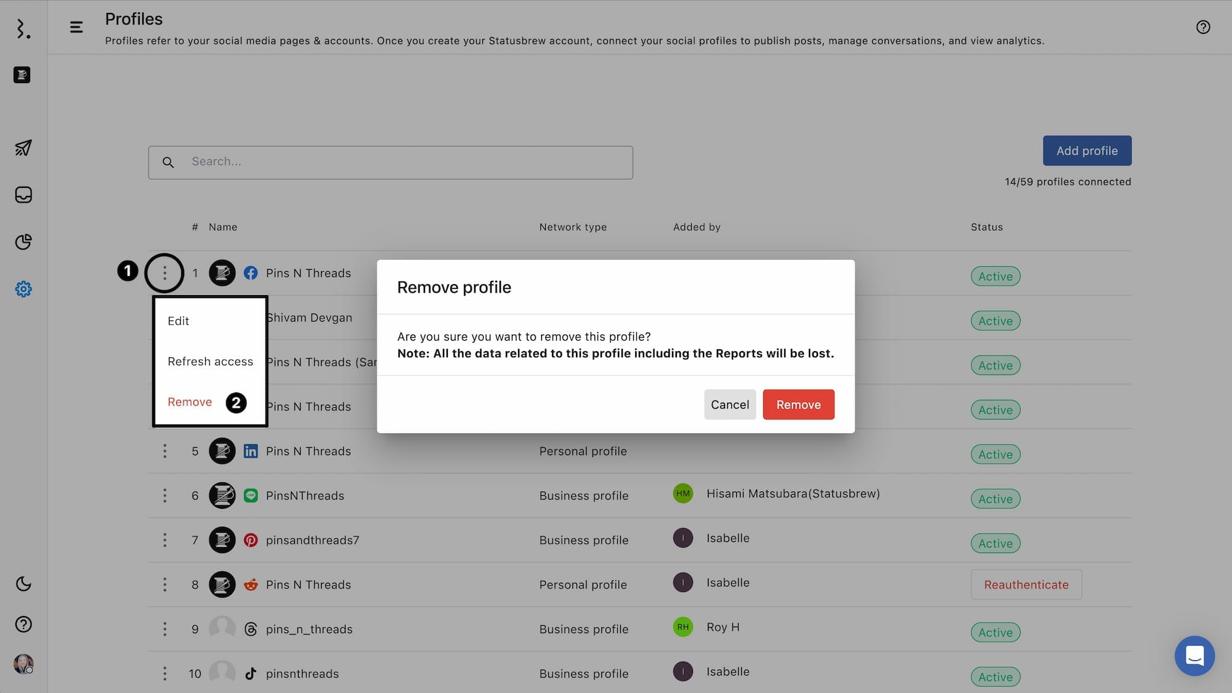This screenshot has height=693, width=1232.
Task: Open the chat support bubble icon
Action: coord(1194,655)
